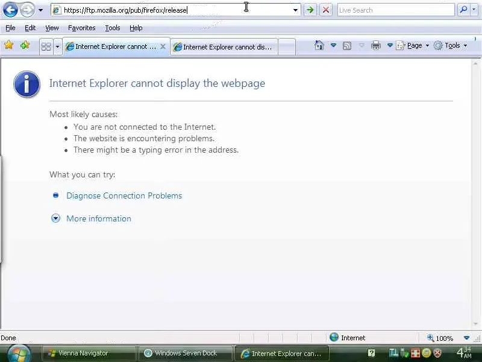Click the blue TL tray icon
This screenshot has height=362, width=482.
tap(393, 353)
